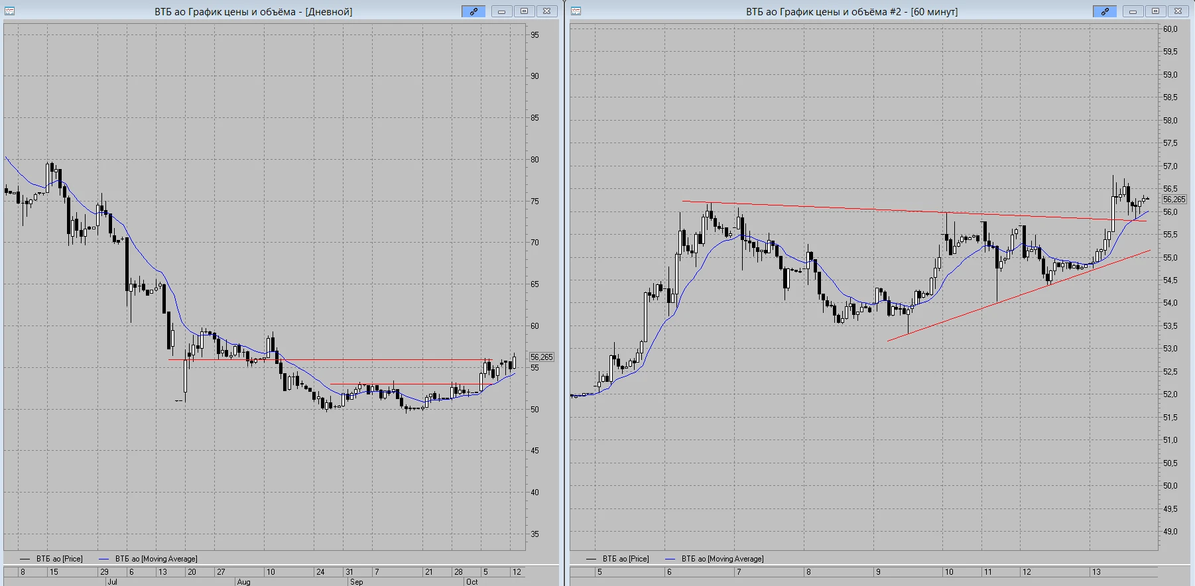Click the 'Oct' month label on the daily time axis

(x=472, y=582)
